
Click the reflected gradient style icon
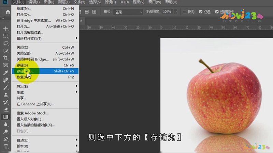point(87,12)
